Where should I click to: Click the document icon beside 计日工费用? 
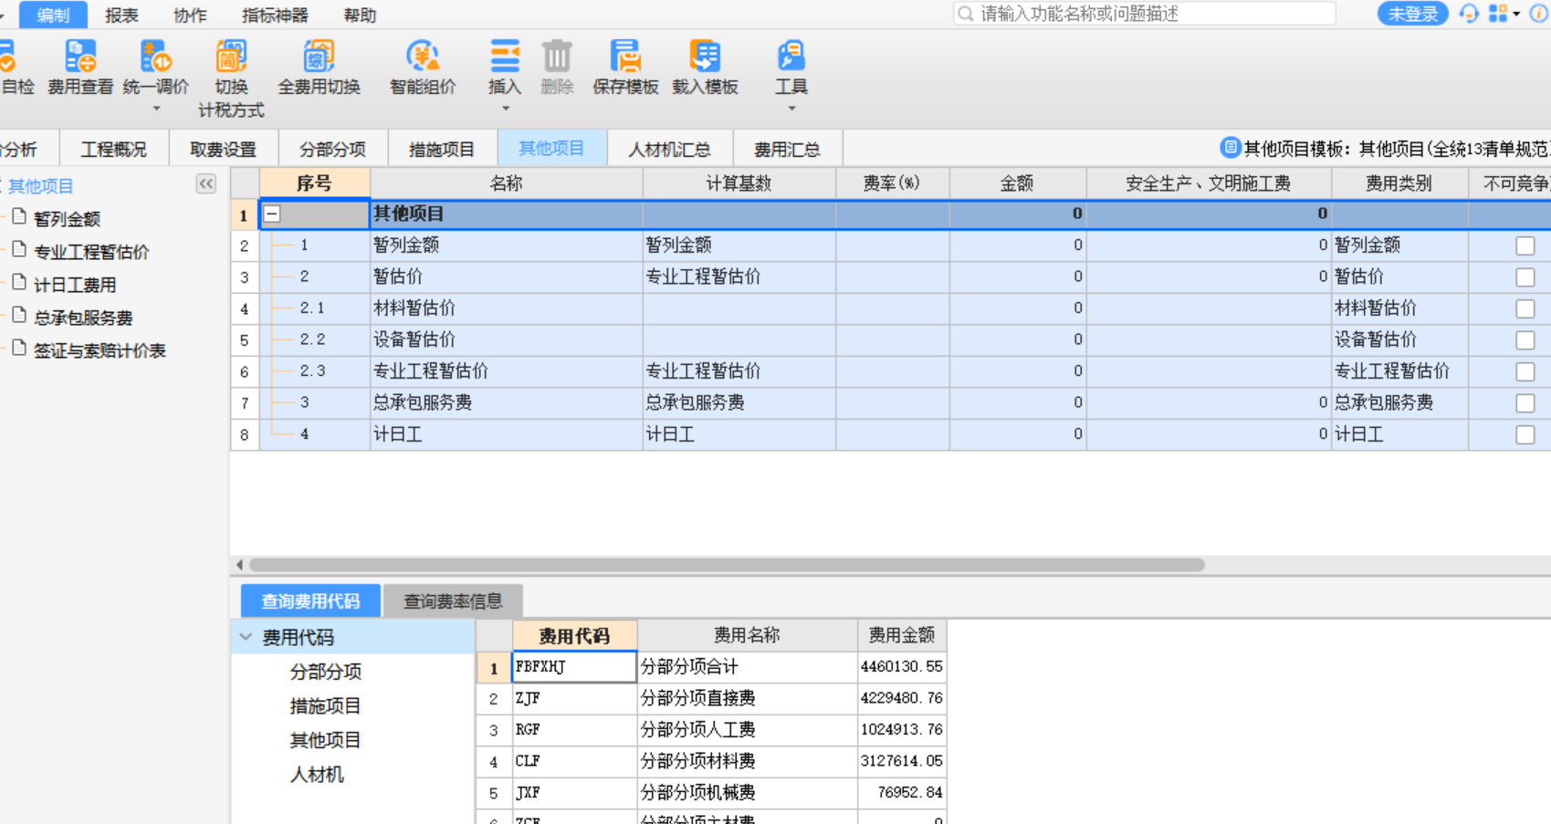[x=19, y=282]
